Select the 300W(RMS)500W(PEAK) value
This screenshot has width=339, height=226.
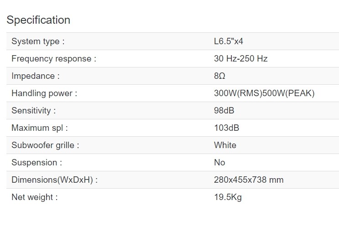pyautogui.click(x=264, y=93)
